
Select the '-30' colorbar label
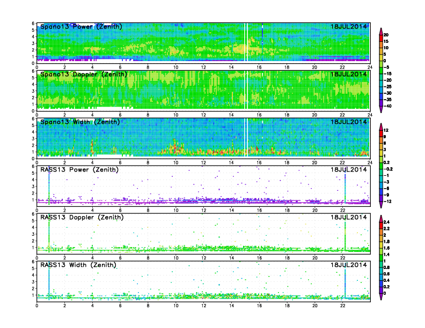point(387,93)
